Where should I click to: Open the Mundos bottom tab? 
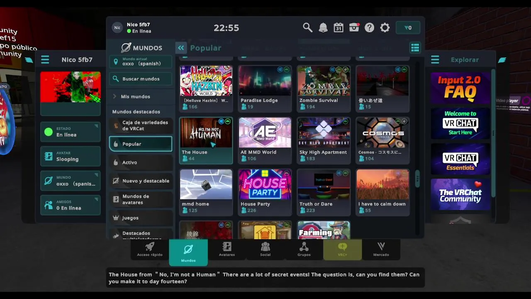[188, 252]
